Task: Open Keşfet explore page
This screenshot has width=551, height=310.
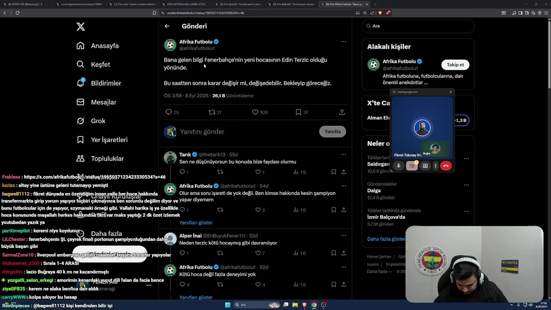Action: [x=93, y=65]
